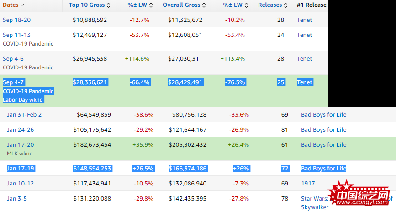This screenshot has width=396, height=211.
Task: Open Tenet link in Sep 11-13 row
Action: coord(304,35)
